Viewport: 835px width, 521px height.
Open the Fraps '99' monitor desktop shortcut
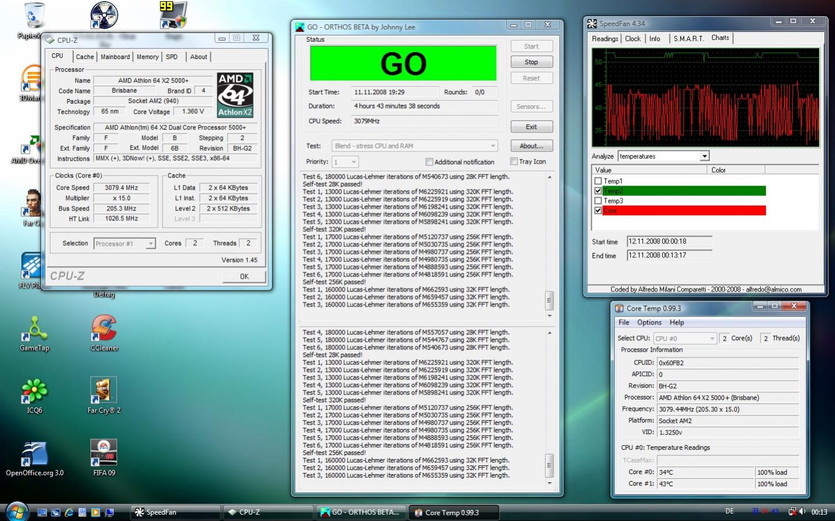click(173, 15)
